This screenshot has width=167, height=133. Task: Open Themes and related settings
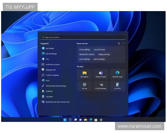(x=56, y=86)
